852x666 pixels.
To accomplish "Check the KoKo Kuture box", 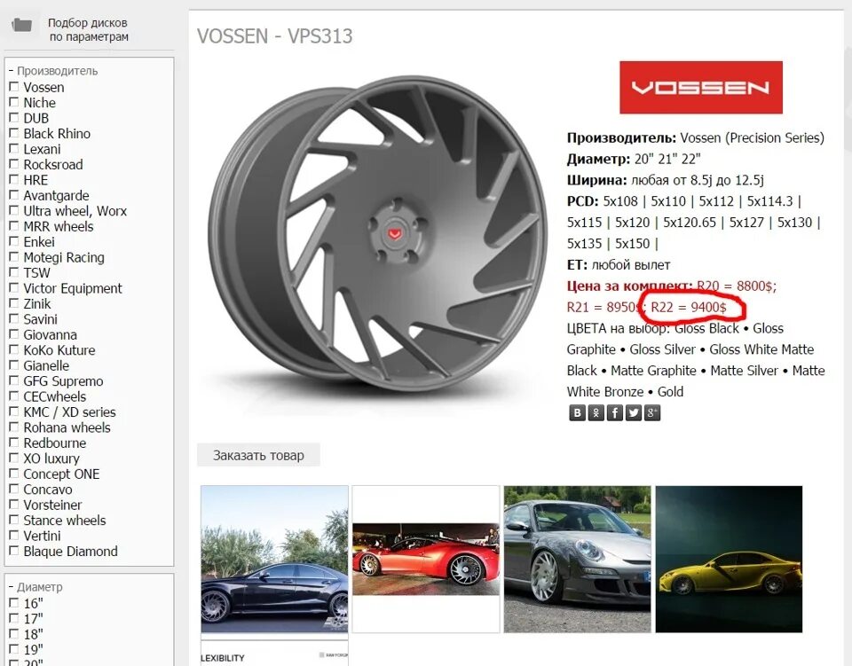I will (x=14, y=349).
